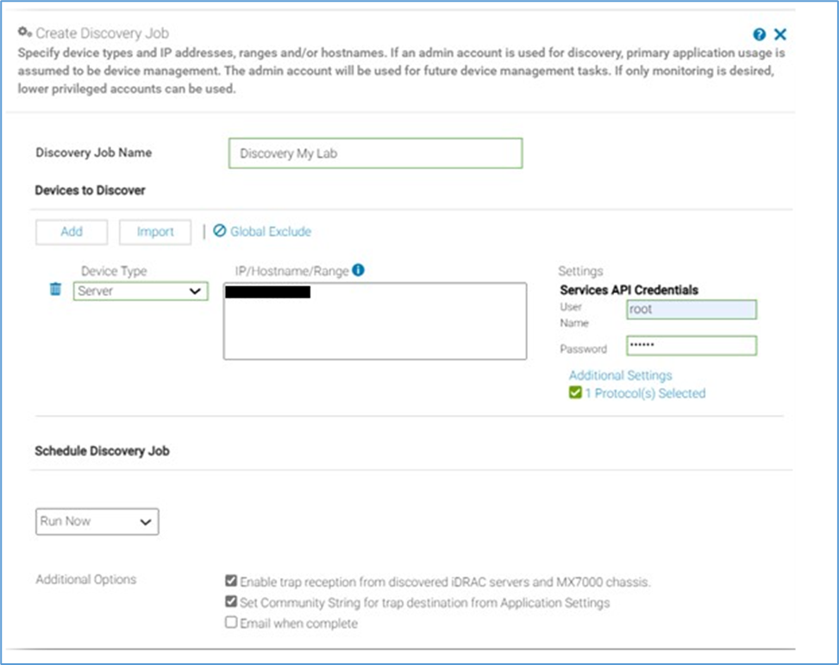Image resolution: width=839 pixels, height=665 pixels.
Task: Expand the Device Type selector chevron
Action: (197, 291)
